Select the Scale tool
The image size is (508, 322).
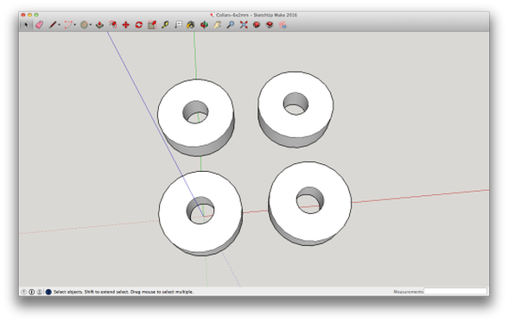(152, 25)
